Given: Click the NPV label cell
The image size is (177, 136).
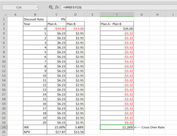Looking at the screenshot, I should [35, 132].
